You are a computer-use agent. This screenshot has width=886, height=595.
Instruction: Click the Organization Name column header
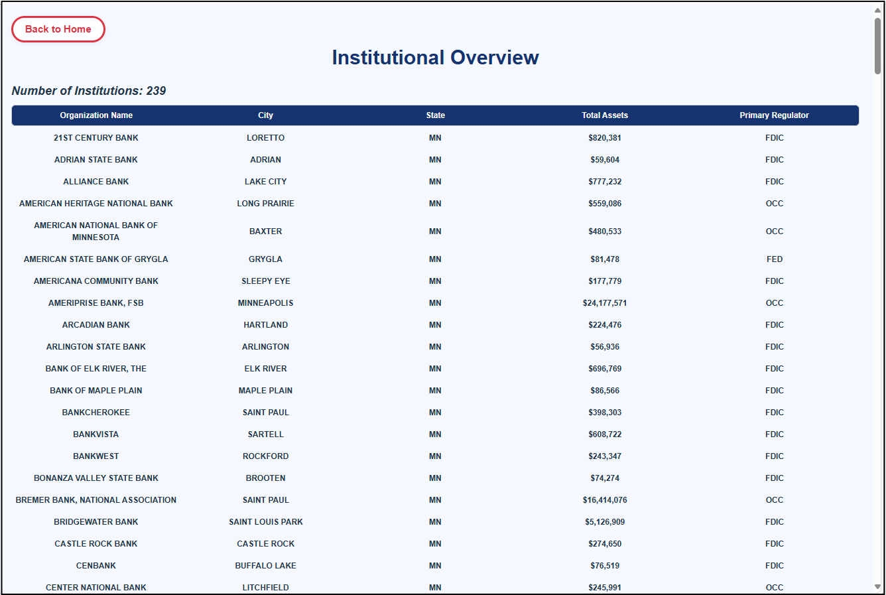[96, 115]
